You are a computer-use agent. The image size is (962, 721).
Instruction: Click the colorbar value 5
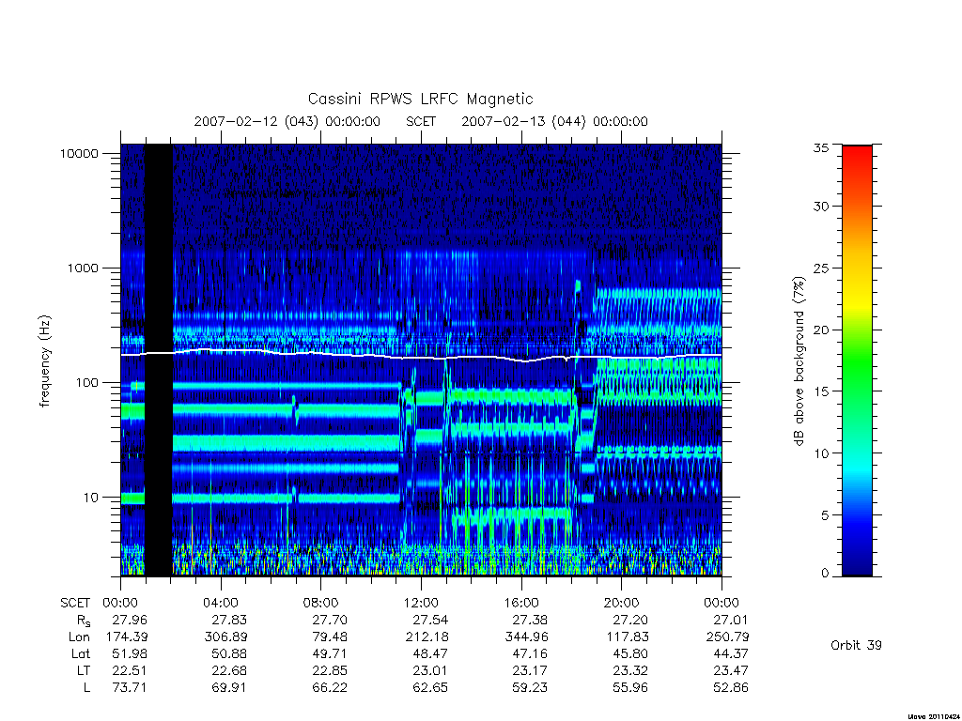click(x=825, y=515)
